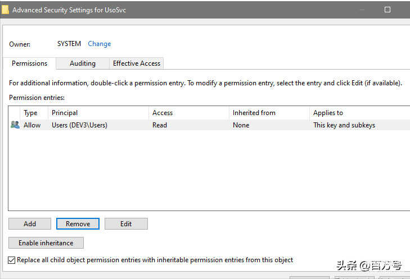The width and height of the screenshot is (410, 279).
Task: Click the Access column header
Action: (x=163, y=113)
